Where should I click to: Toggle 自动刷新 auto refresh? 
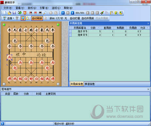click(37, 18)
